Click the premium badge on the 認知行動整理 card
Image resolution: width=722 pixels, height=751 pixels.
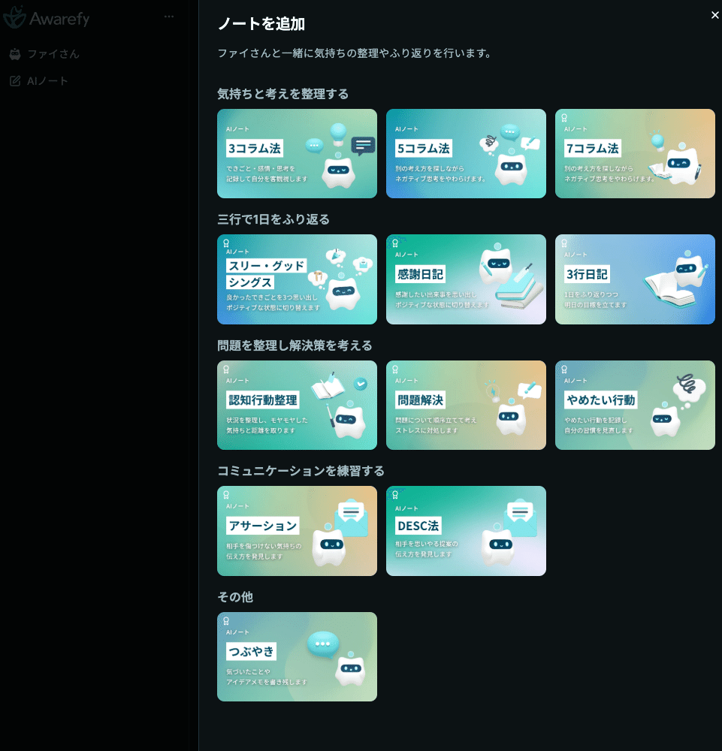pos(225,367)
